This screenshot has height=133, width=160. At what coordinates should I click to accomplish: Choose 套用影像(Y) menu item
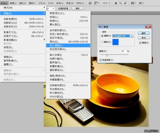23,61
